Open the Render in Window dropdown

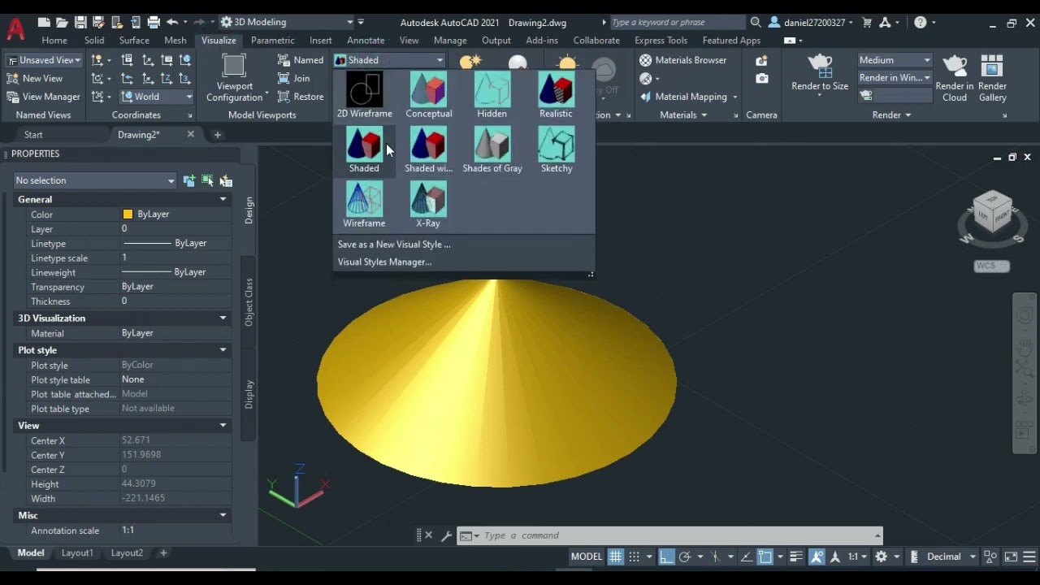point(895,78)
